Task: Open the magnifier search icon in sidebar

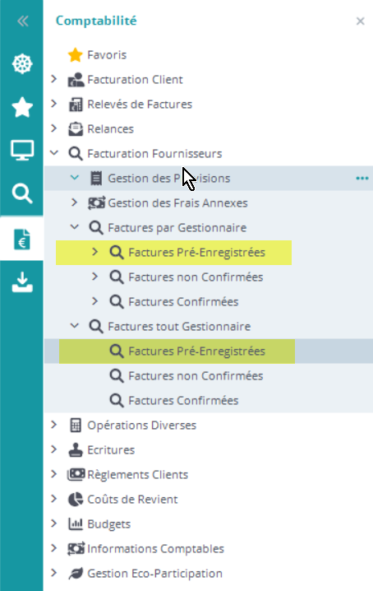Action: pyautogui.click(x=22, y=193)
